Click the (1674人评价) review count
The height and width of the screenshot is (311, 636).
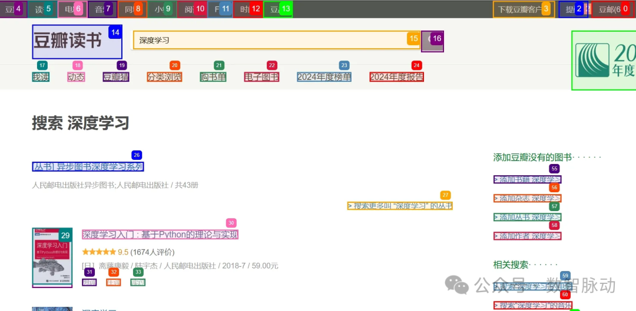coord(152,252)
